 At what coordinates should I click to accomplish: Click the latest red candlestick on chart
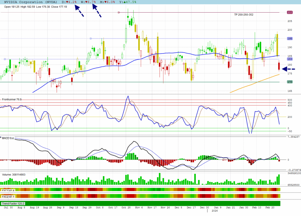click(x=279, y=66)
